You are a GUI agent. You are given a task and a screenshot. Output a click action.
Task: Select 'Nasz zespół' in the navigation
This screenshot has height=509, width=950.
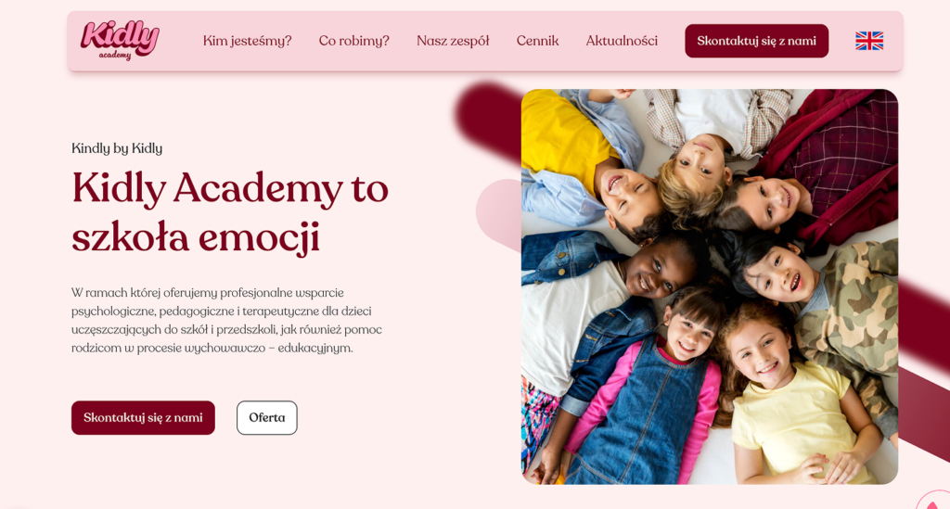[453, 41]
